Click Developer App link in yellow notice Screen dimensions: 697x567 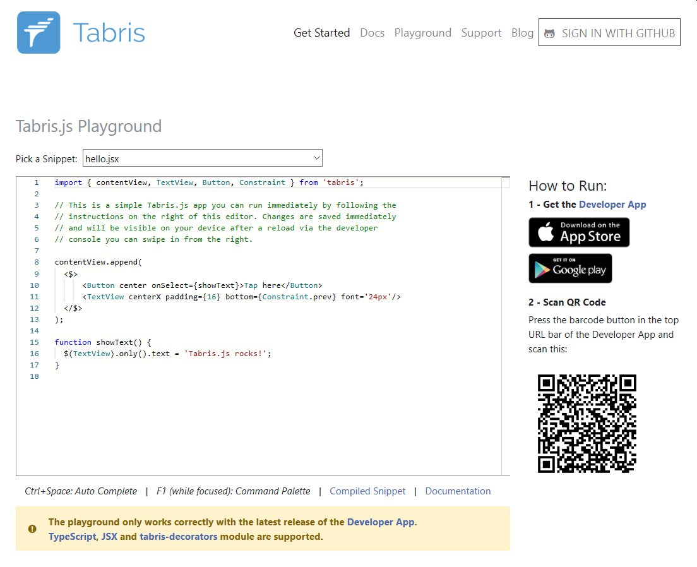pos(381,522)
